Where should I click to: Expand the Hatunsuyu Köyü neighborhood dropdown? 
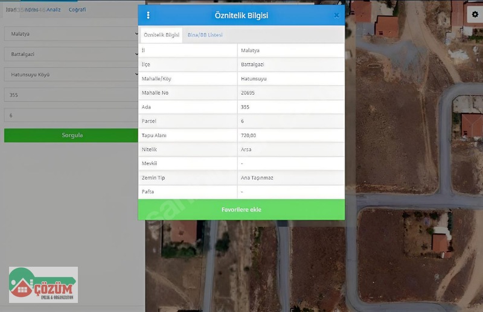[71, 74]
